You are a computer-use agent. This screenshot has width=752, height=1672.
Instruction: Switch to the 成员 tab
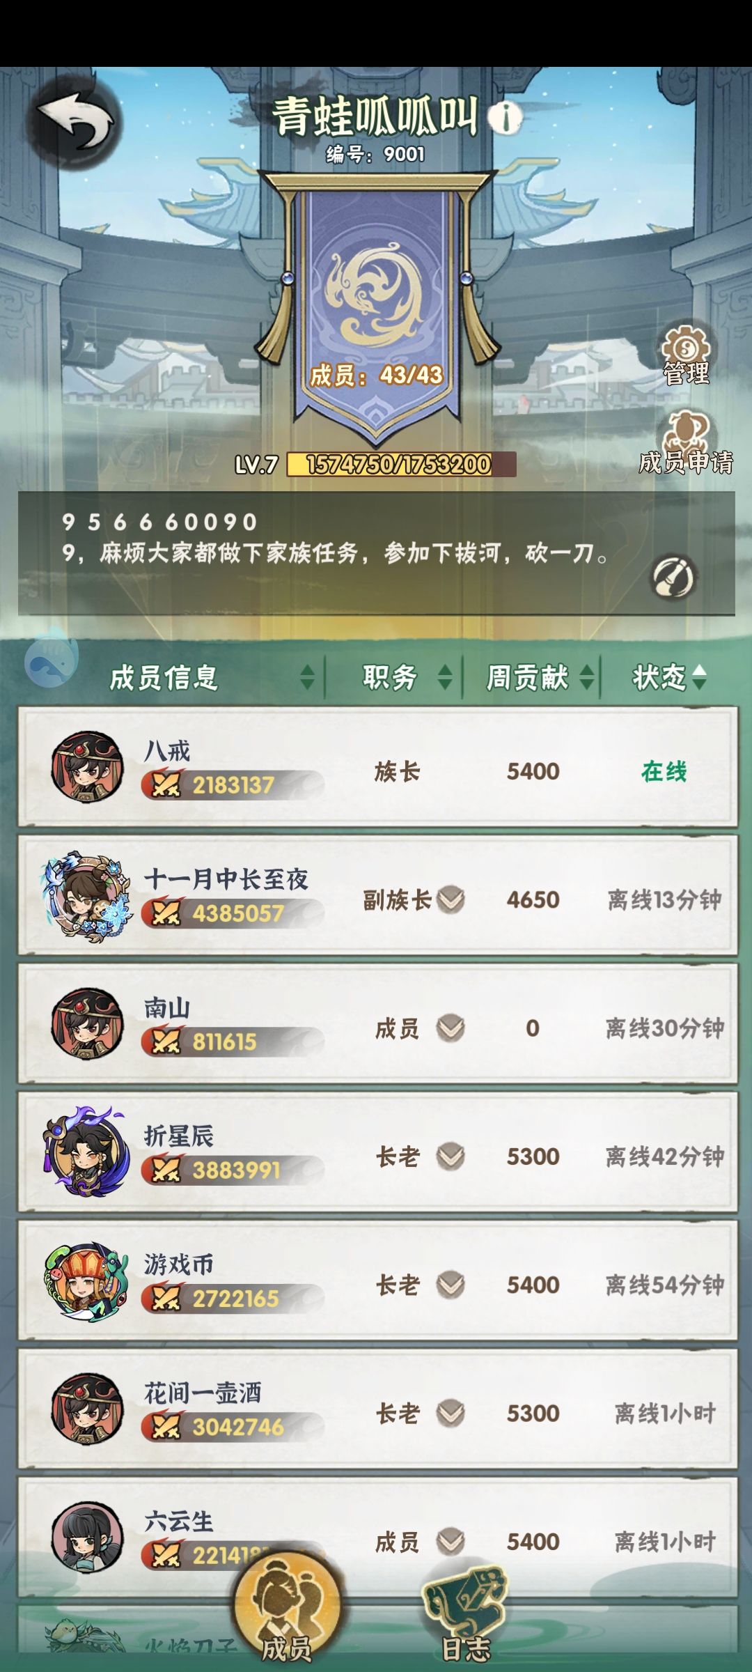(287, 1608)
